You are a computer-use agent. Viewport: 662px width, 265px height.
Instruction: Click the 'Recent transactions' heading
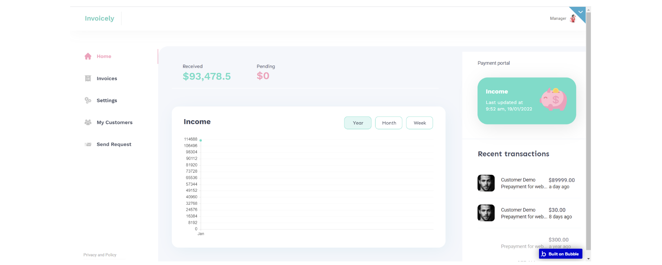pyautogui.click(x=513, y=154)
